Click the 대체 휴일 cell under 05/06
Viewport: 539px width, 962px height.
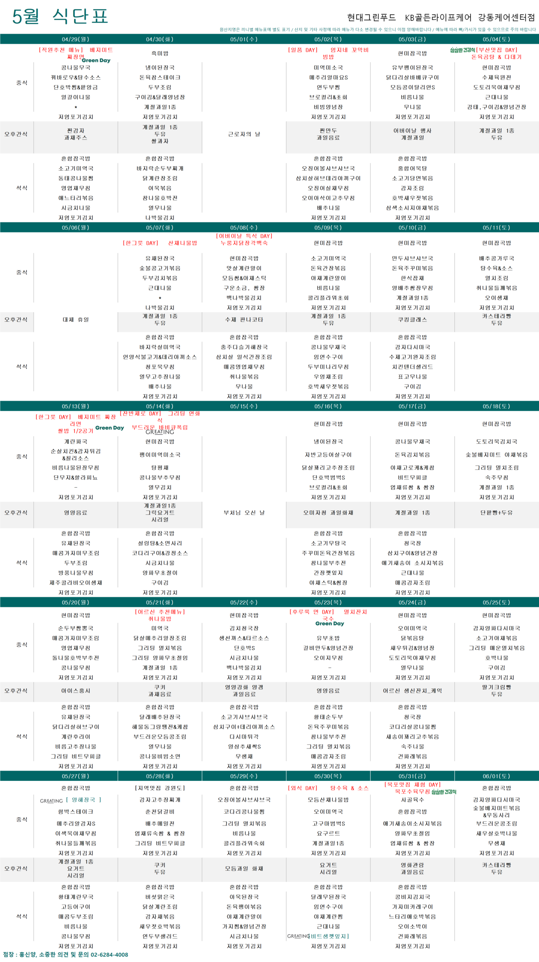pyautogui.click(x=76, y=319)
